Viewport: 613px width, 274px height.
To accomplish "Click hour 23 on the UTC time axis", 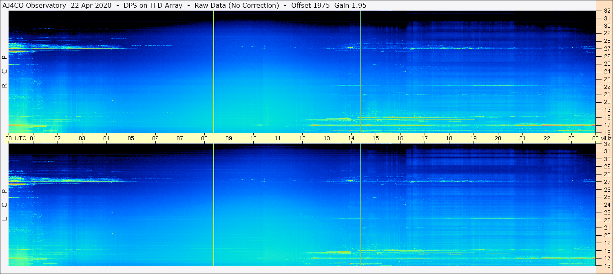I will click(571, 138).
